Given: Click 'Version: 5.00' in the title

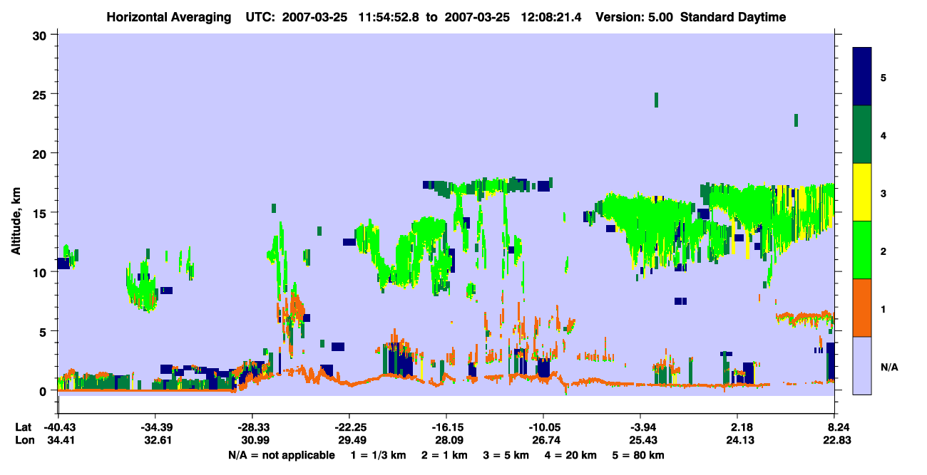Looking at the screenshot, I should pyautogui.click(x=635, y=17).
